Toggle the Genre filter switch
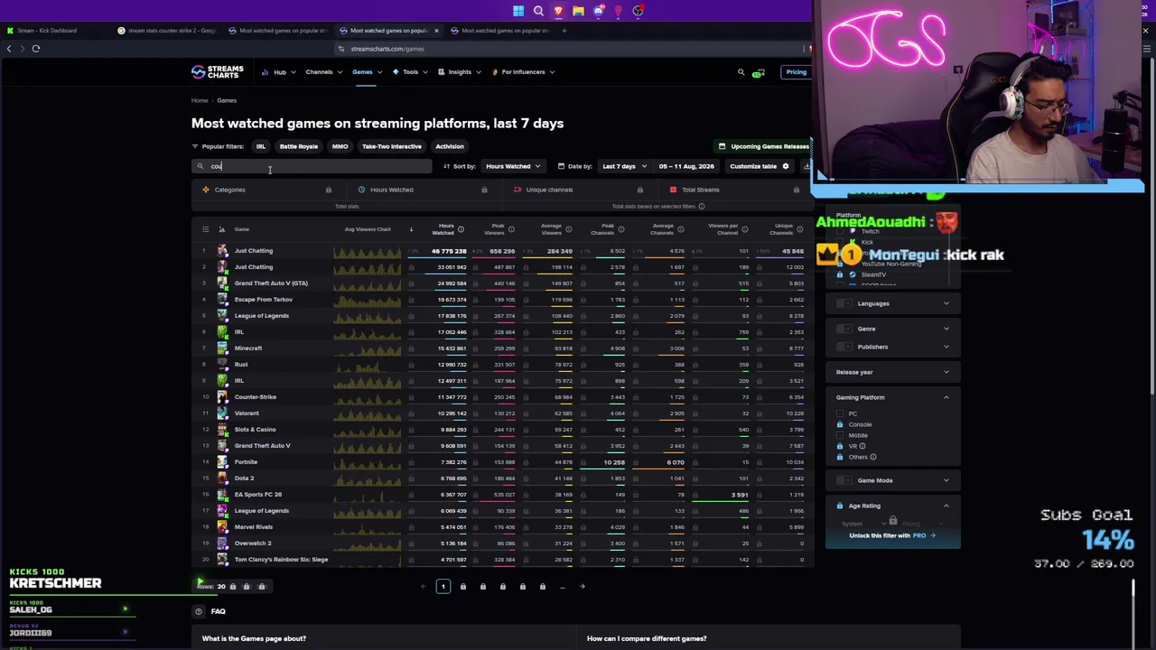 845,329
